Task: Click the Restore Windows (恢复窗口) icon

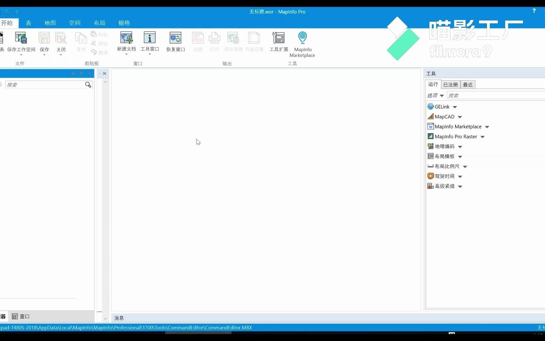Action: pos(175,38)
